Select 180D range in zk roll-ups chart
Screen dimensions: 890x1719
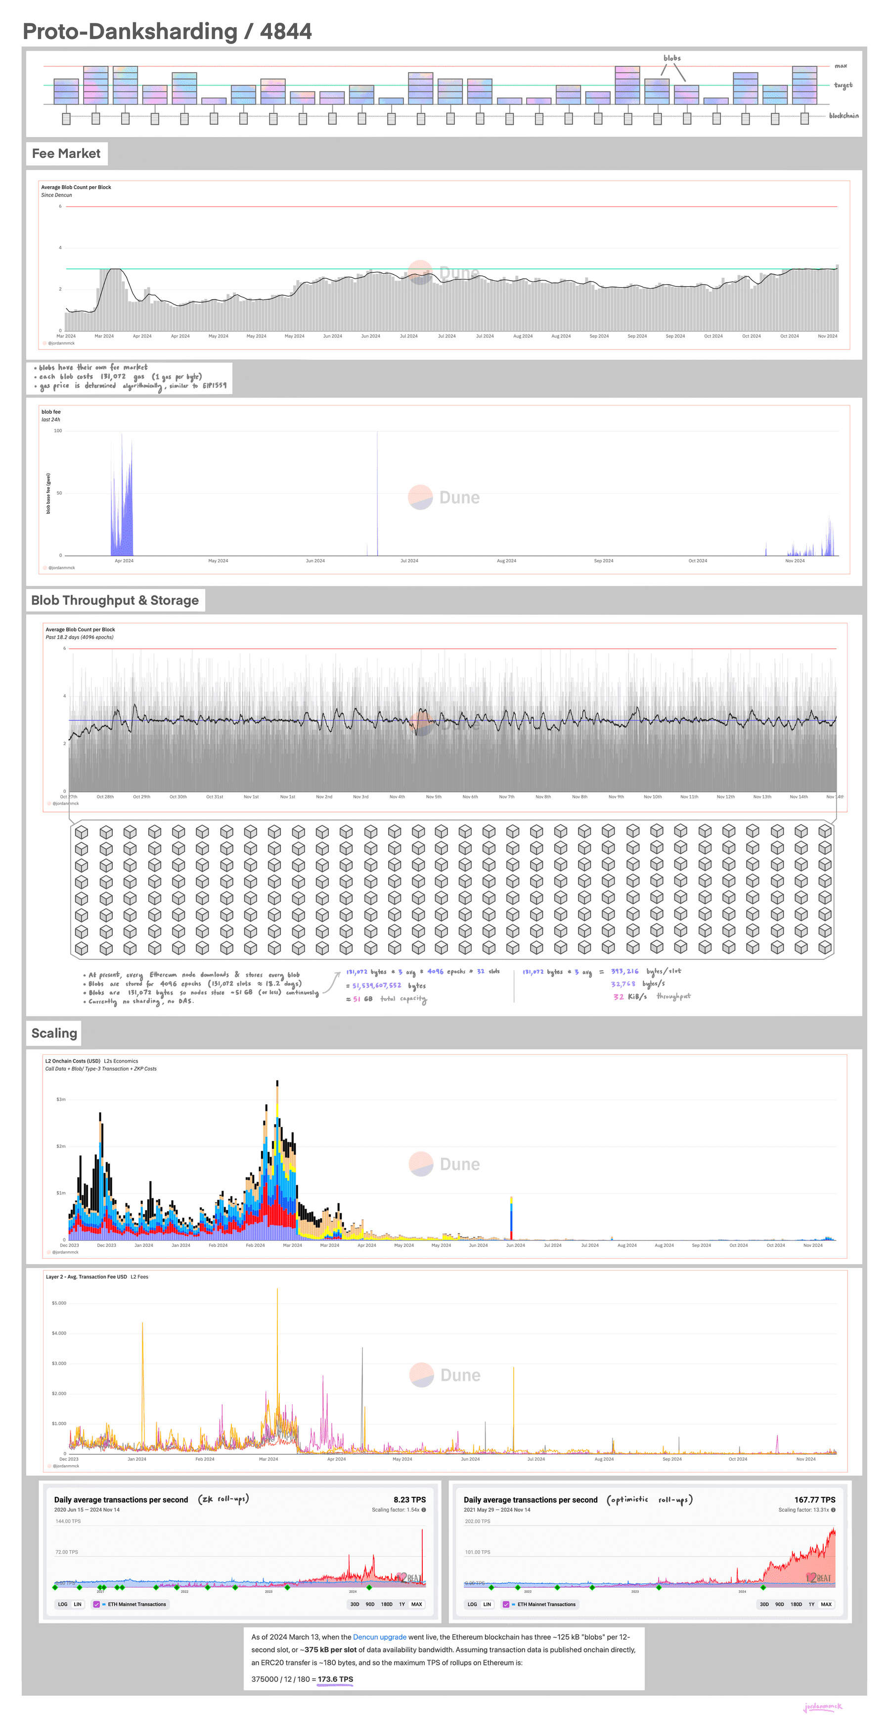tap(387, 1604)
